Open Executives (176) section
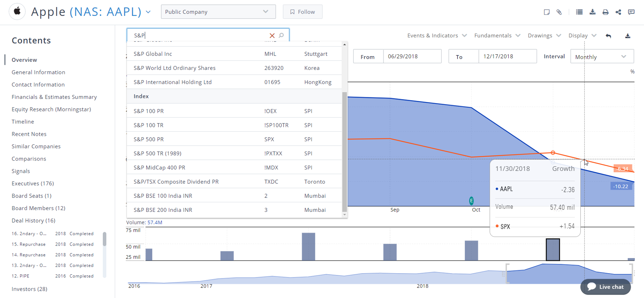Screen dimensions: 644x298 (33, 183)
